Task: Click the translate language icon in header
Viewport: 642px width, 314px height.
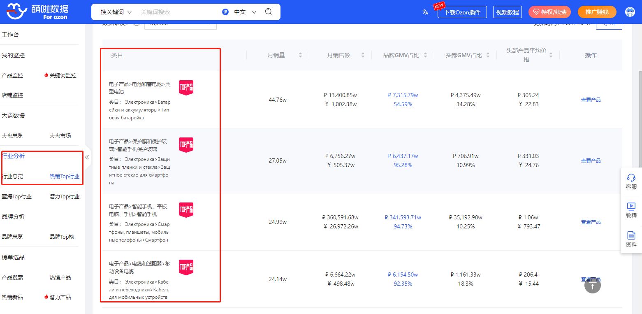Action: coord(425,12)
